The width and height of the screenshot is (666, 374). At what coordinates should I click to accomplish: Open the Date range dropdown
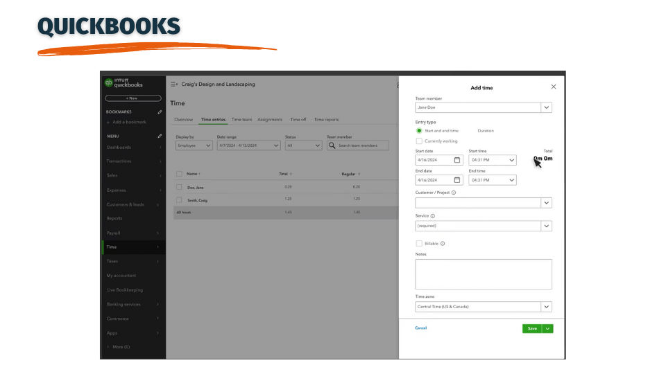coord(248,145)
